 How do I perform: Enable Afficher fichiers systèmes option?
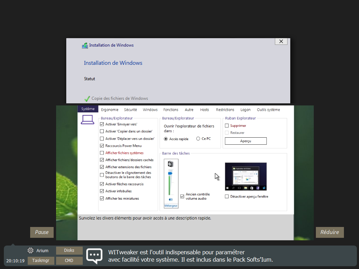coord(102,153)
